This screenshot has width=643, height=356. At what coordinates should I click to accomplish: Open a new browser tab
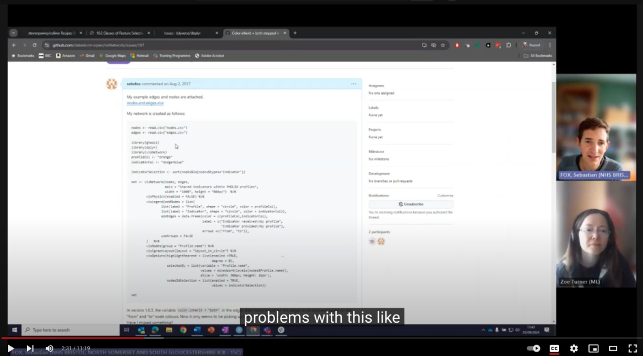[x=294, y=33]
